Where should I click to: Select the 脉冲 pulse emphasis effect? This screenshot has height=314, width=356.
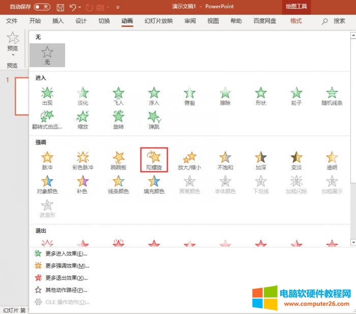point(47,161)
